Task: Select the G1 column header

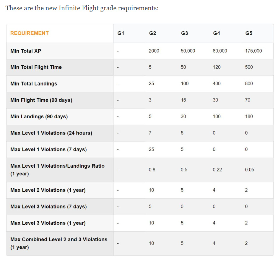Action: [121, 33]
